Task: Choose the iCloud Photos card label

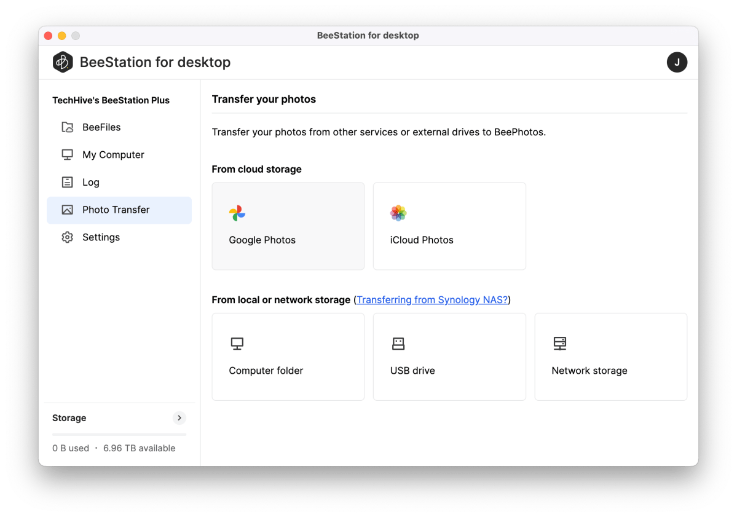Action: point(422,240)
